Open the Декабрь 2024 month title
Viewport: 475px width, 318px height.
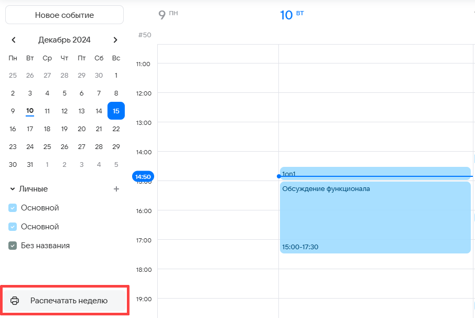pyautogui.click(x=64, y=40)
